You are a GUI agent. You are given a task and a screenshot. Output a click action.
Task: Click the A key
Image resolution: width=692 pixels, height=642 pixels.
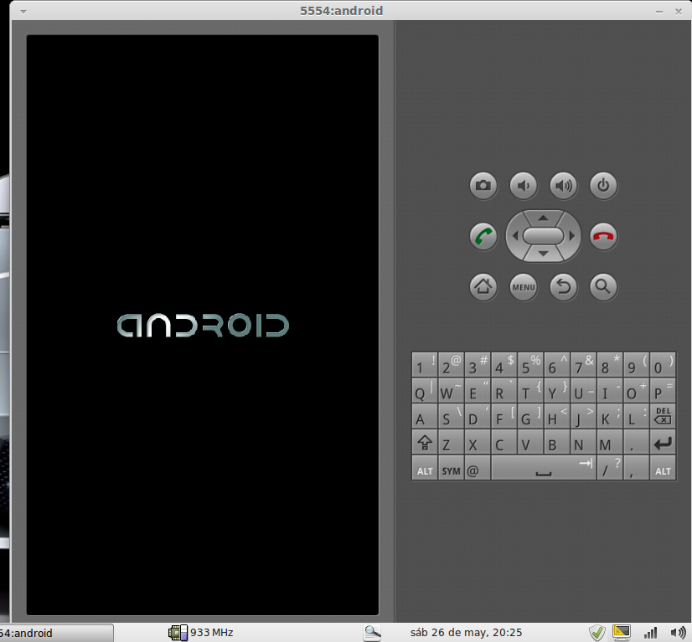click(425, 416)
